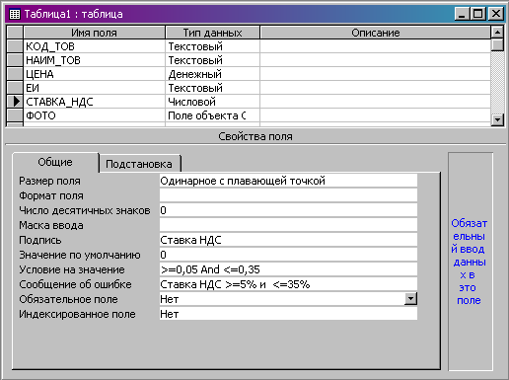Click the Обязательное поле value Нет
509x380 pixels.
tap(282, 299)
